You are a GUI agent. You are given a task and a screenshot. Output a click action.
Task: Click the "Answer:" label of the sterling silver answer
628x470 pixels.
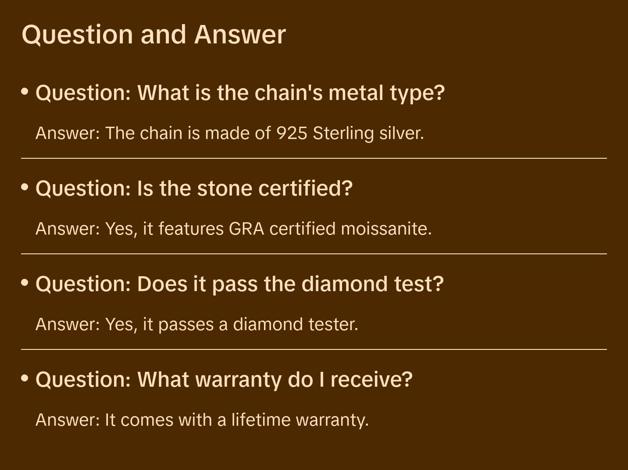click(68, 133)
